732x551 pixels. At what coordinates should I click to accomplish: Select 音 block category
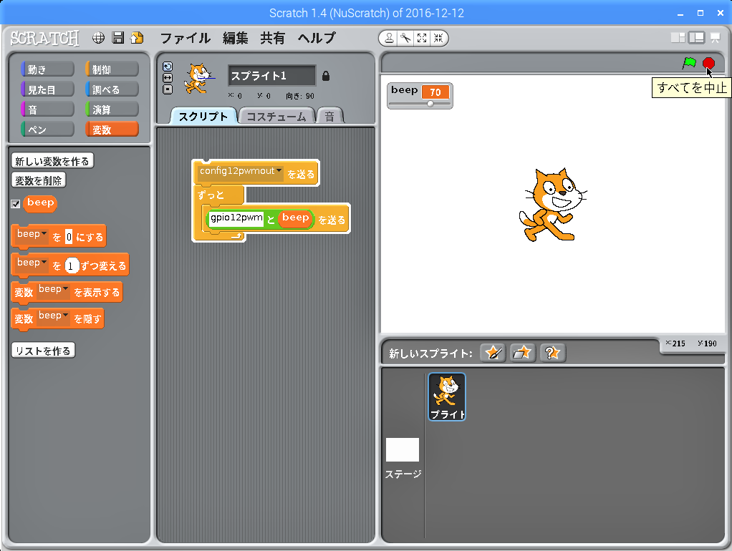[47, 109]
